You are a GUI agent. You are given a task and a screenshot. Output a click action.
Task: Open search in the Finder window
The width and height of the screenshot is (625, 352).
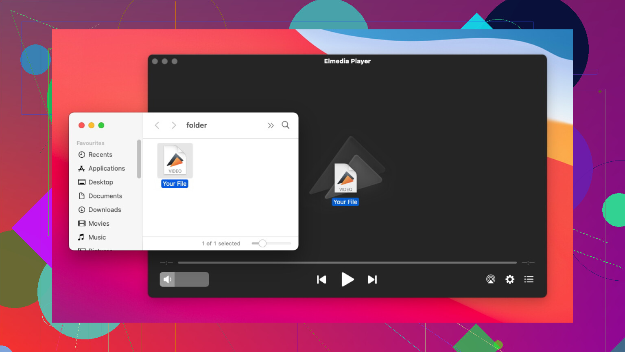286,125
